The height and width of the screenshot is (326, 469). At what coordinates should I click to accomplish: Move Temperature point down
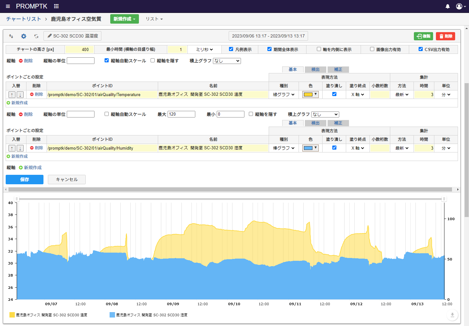20,94
